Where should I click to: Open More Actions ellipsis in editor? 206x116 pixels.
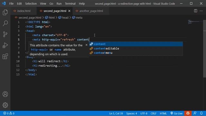tap(201, 11)
